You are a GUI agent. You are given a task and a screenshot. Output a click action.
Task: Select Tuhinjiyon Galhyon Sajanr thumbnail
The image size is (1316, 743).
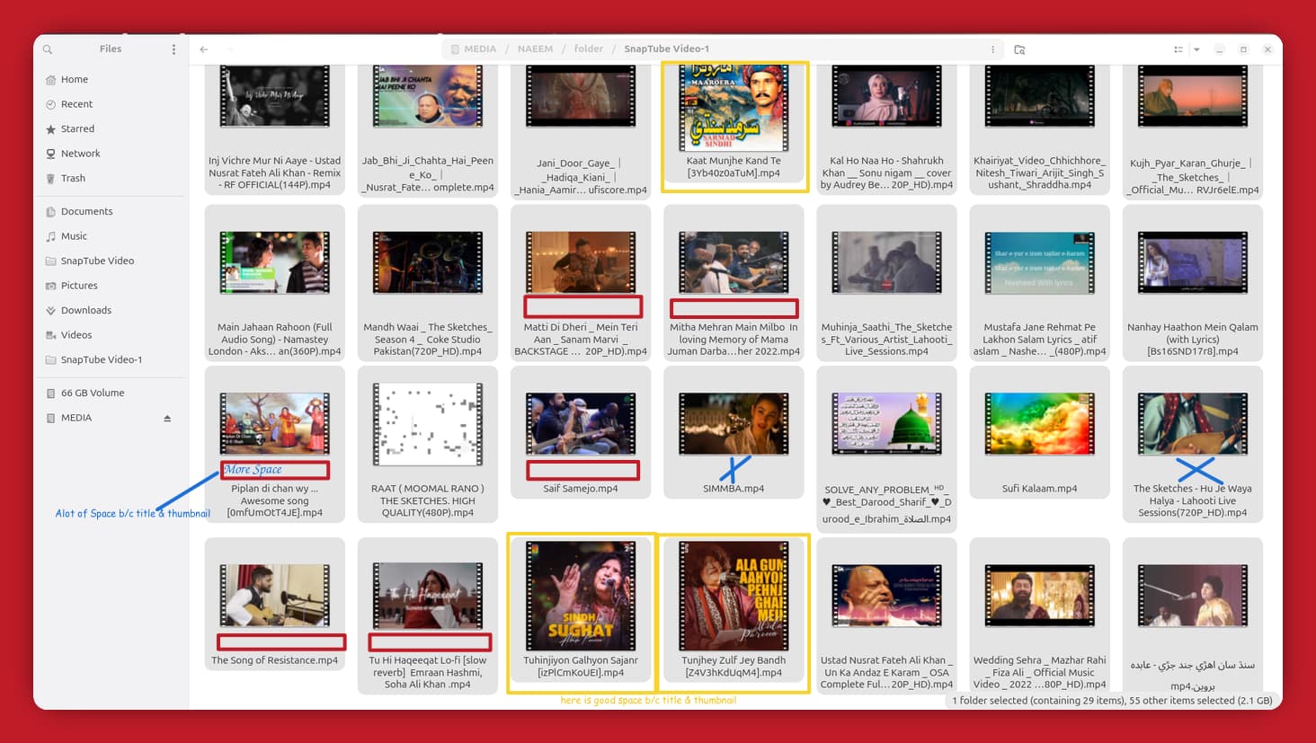coord(581,596)
